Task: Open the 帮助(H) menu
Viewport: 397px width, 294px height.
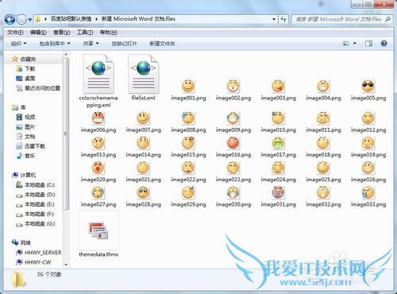Action: click(x=109, y=33)
